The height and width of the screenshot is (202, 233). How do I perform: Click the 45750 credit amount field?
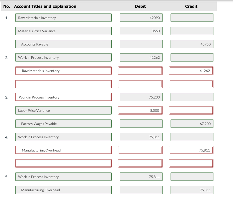(x=192, y=44)
